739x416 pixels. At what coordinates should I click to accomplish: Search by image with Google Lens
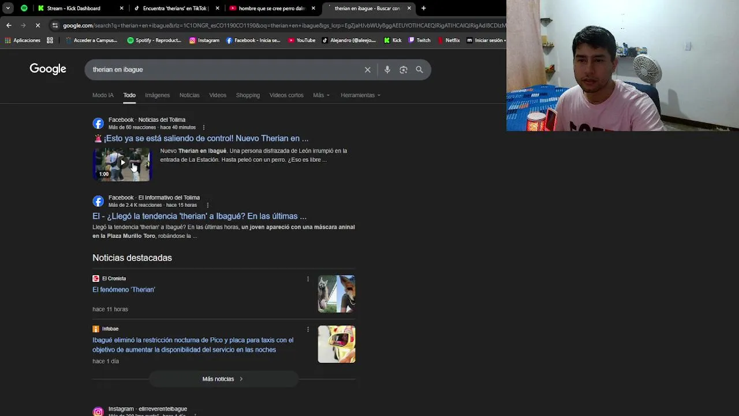[x=404, y=69]
